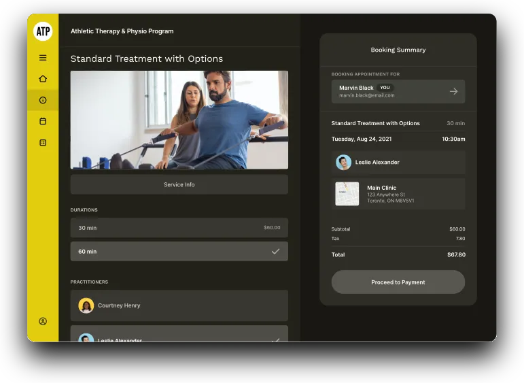Viewport: 524px width, 383px height.
Task: Click Leslie Alexander's avatar in summary
Action: [343, 162]
